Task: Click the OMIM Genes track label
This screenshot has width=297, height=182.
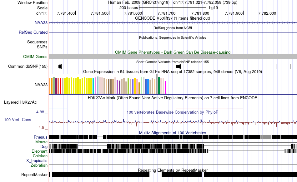Action: [35, 57]
